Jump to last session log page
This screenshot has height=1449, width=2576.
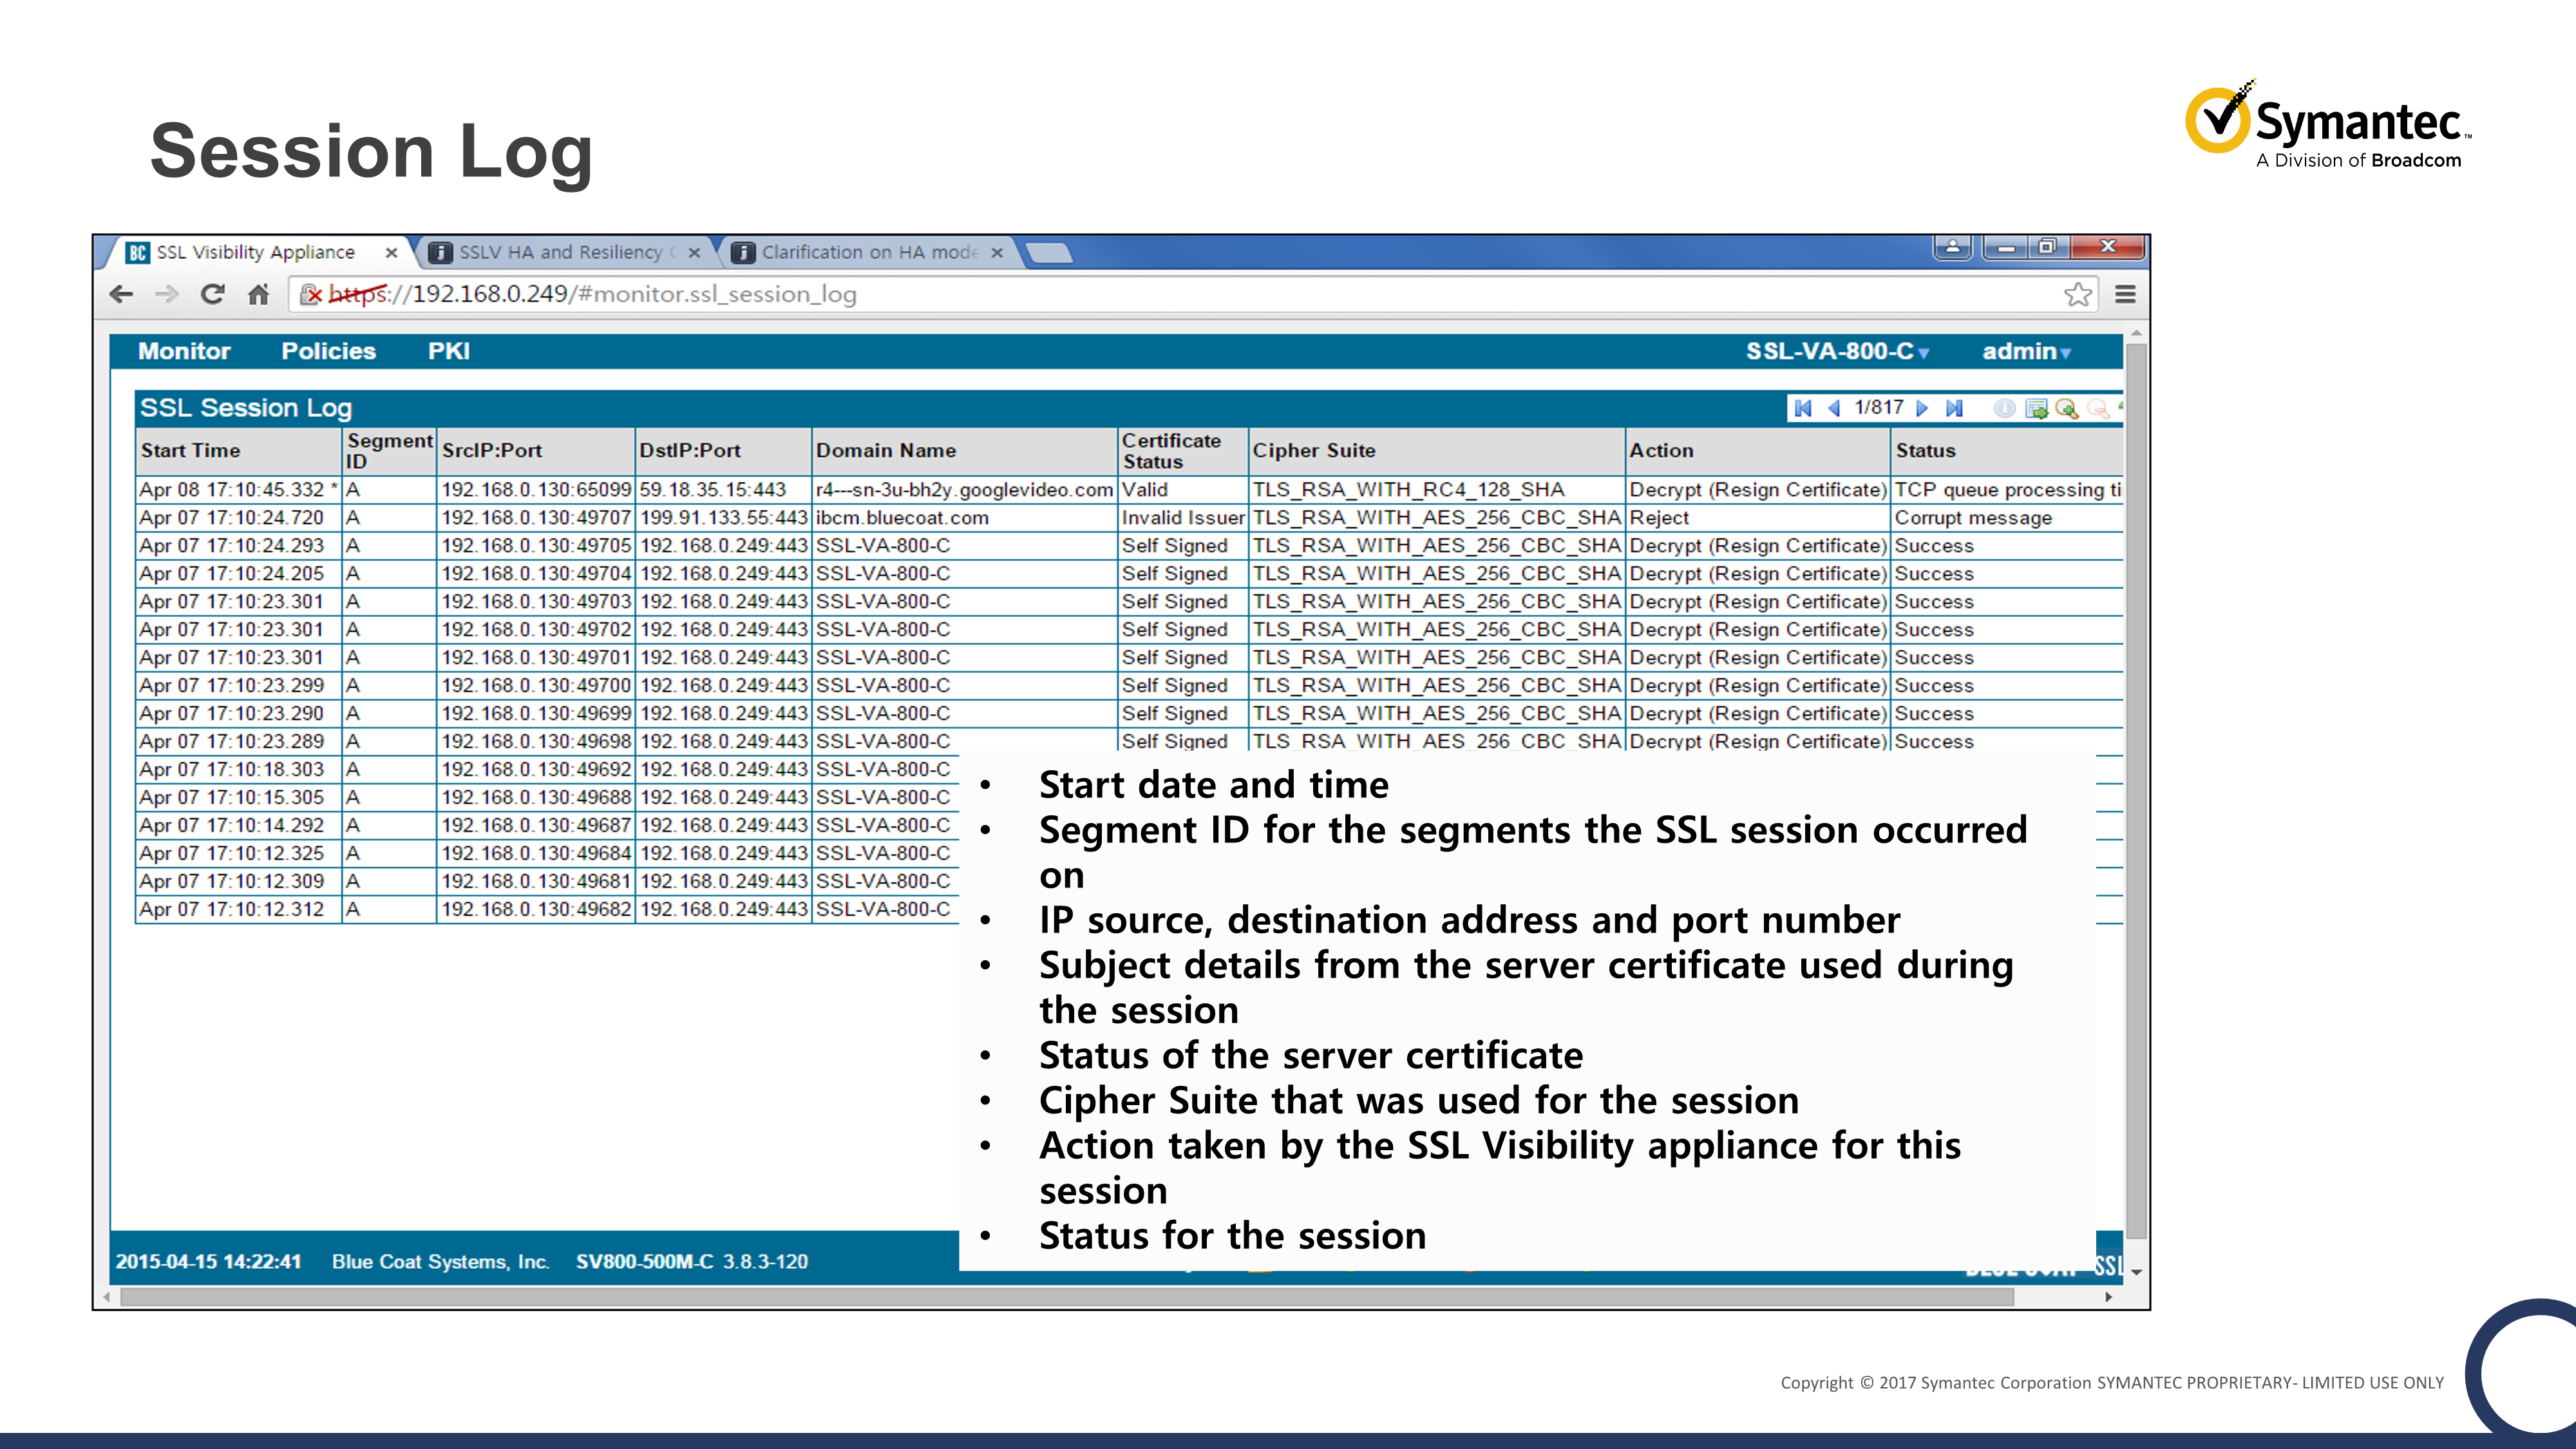pos(1954,408)
